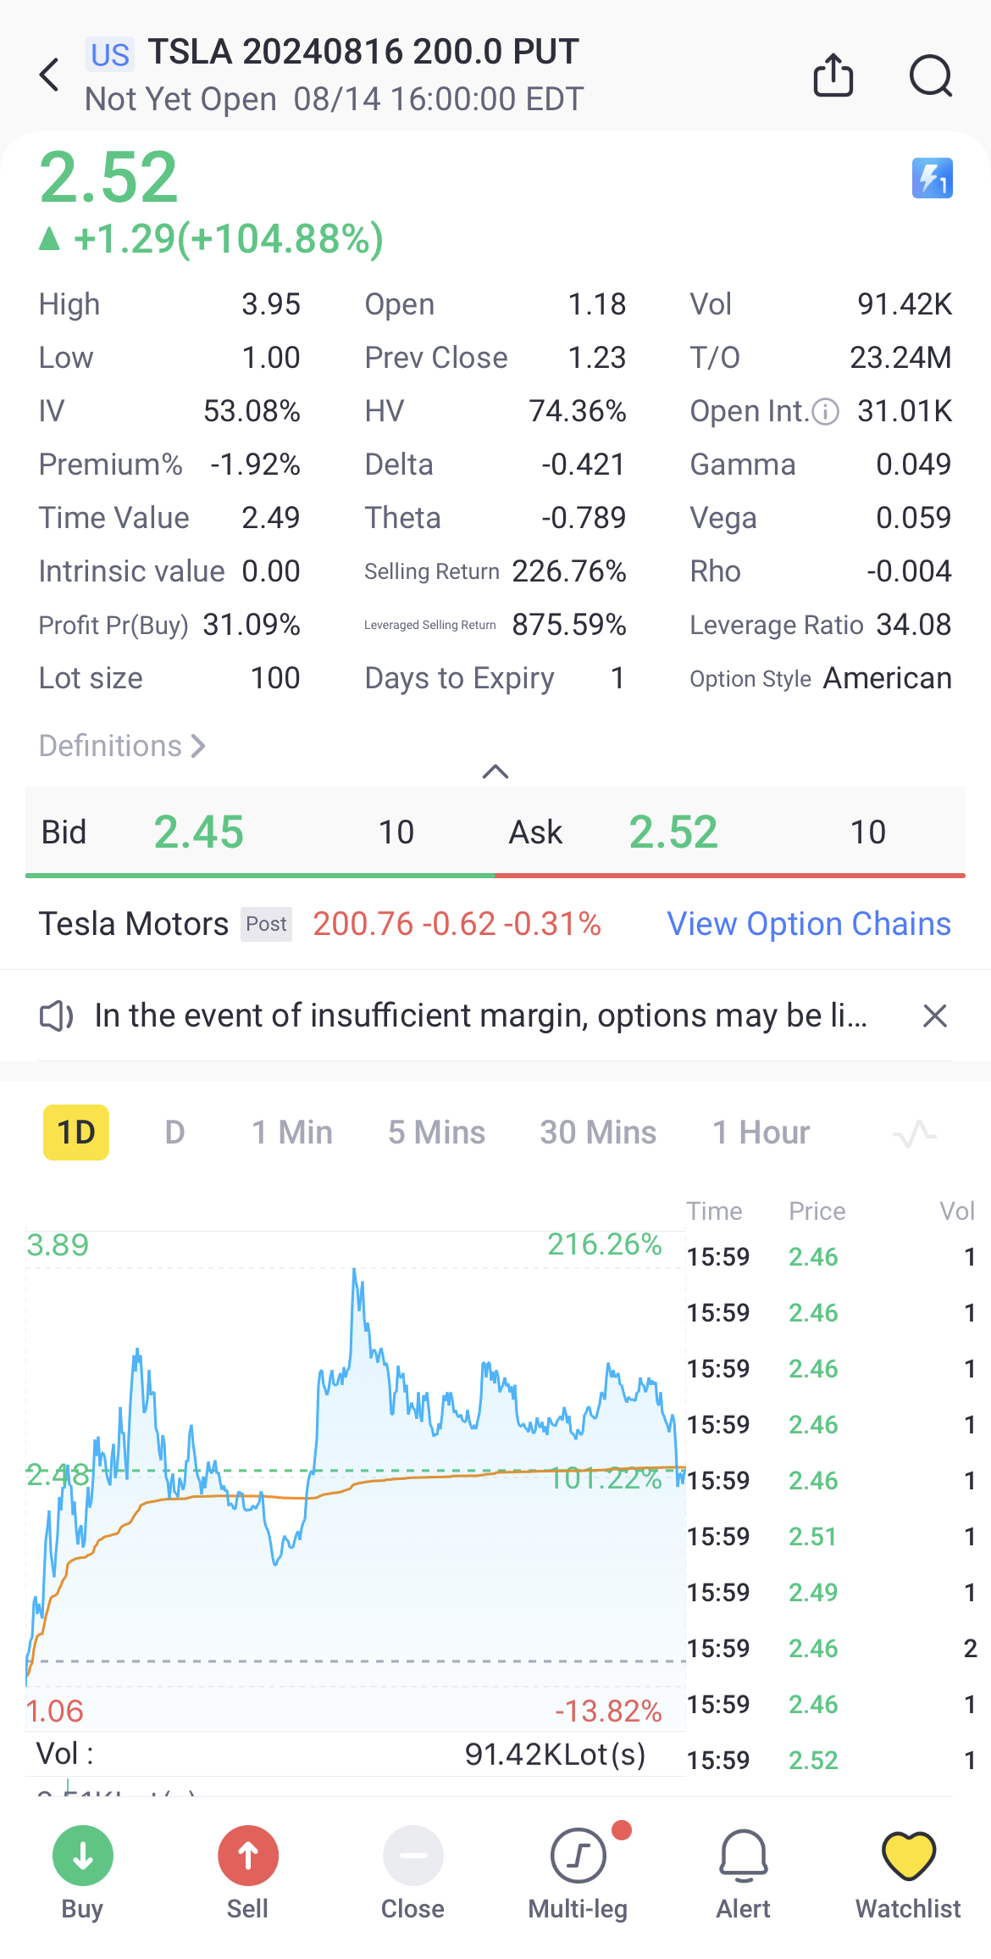Open the Alert bell icon
Image resolution: width=991 pixels, height=1959 pixels.
pos(744,1857)
